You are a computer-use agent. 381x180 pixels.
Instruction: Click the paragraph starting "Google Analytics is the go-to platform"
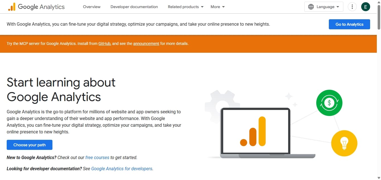(94, 122)
